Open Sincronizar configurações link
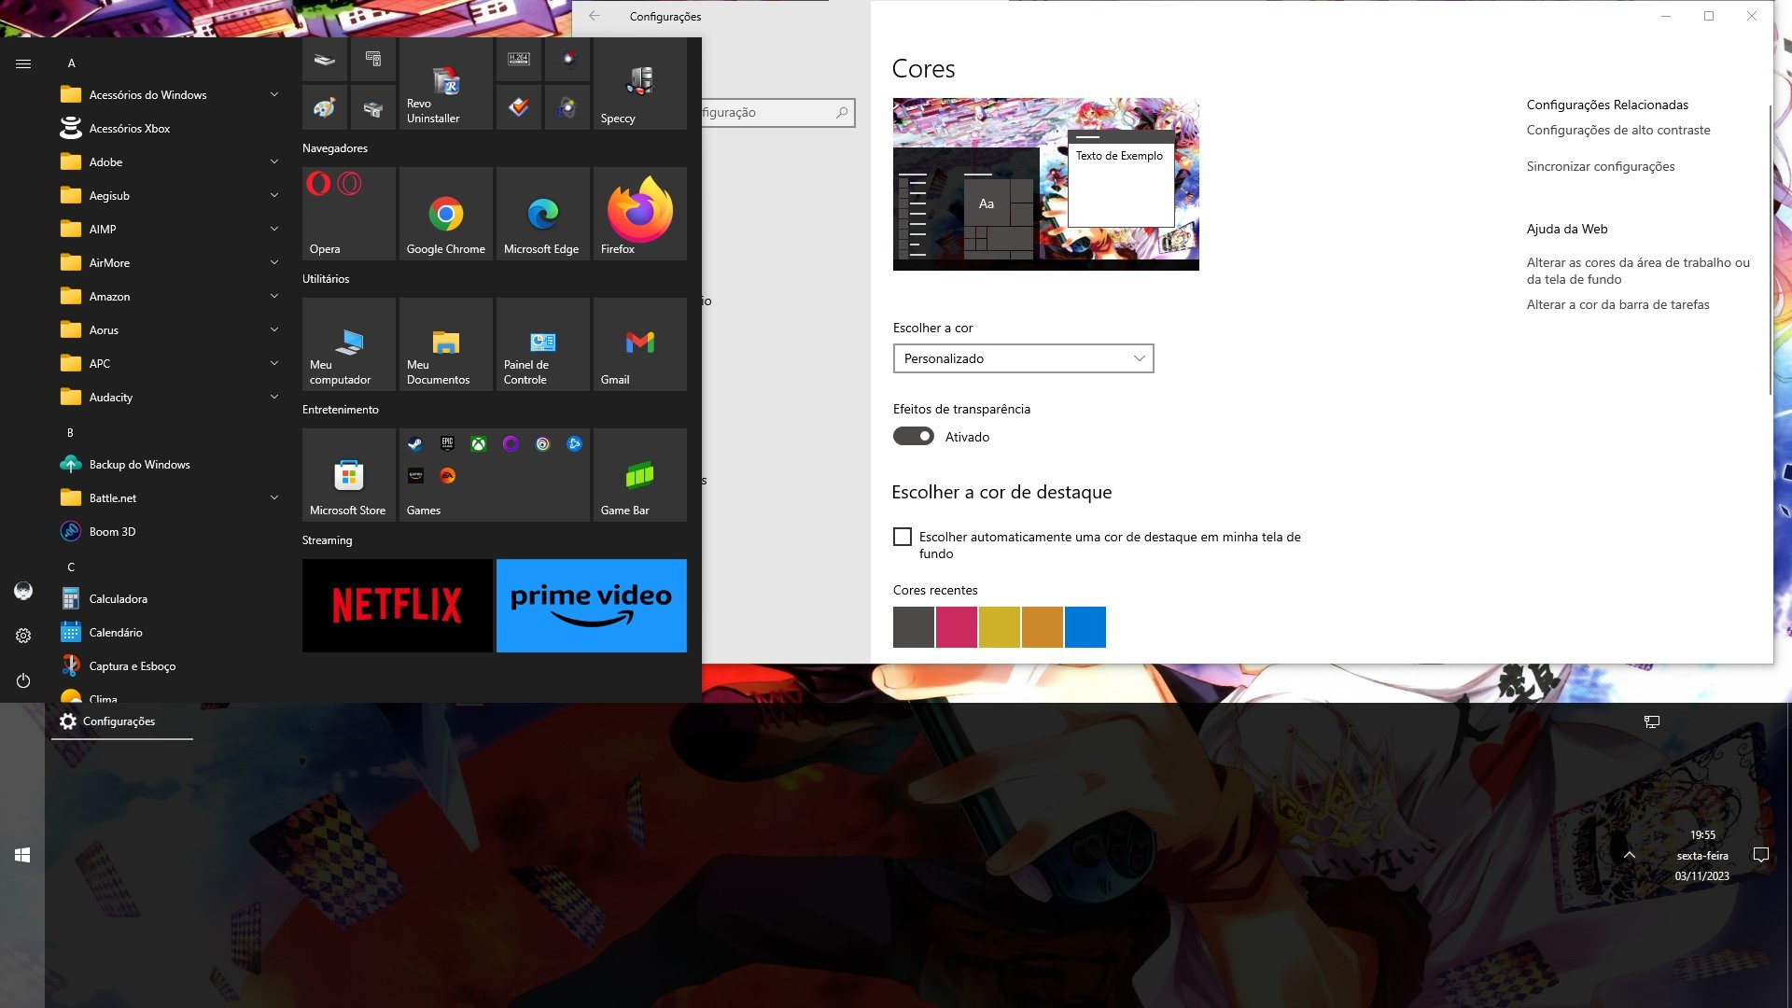 point(1601,166)
